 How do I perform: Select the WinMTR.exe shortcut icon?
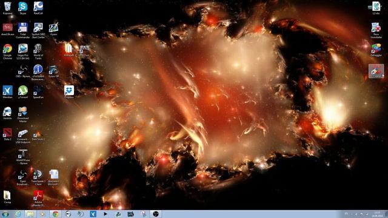[23, 156]
